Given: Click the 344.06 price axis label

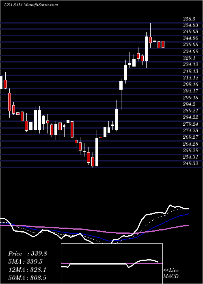Looking at the screenshot, I should point(190,38).
